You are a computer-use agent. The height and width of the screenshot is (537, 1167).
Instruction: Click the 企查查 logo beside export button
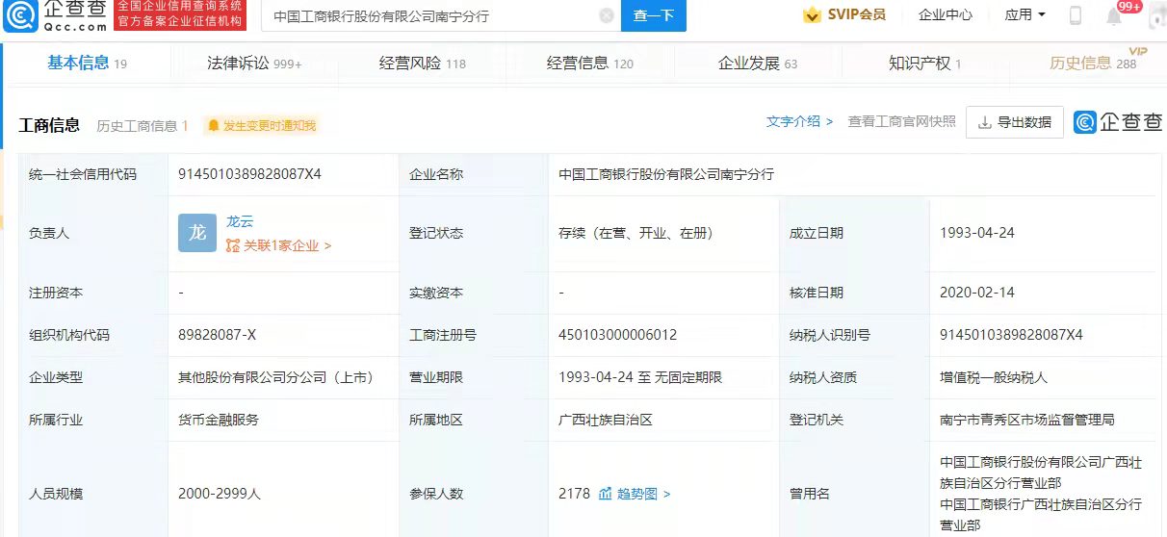point(1119,122)
